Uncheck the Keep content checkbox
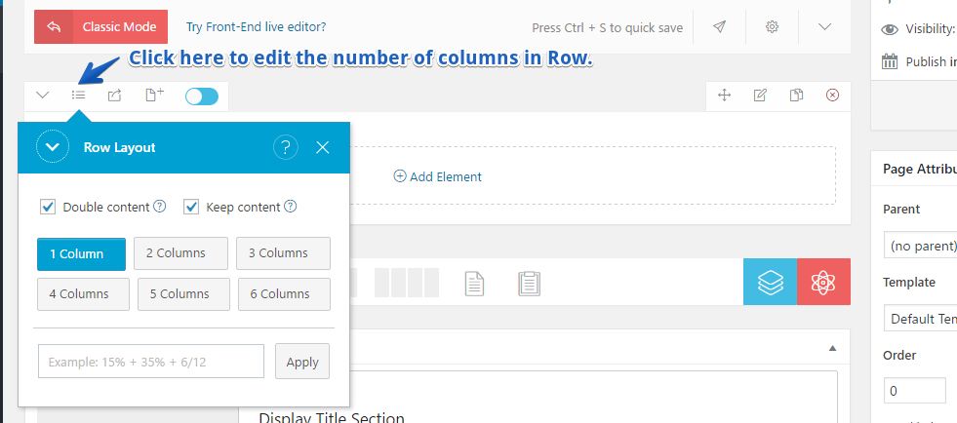 [x=191, y=207]
